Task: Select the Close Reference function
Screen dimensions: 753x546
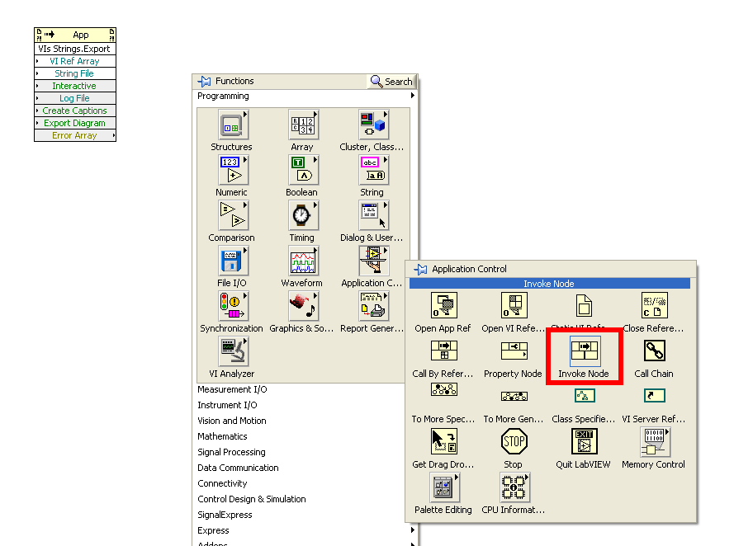Action: (654, 305)
